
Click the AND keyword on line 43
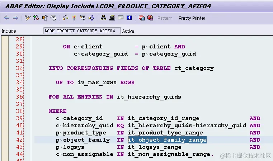(255, 147)
